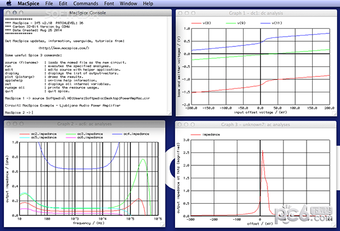Open the Apple menu

pyautogui.click(x=9, y=3)
